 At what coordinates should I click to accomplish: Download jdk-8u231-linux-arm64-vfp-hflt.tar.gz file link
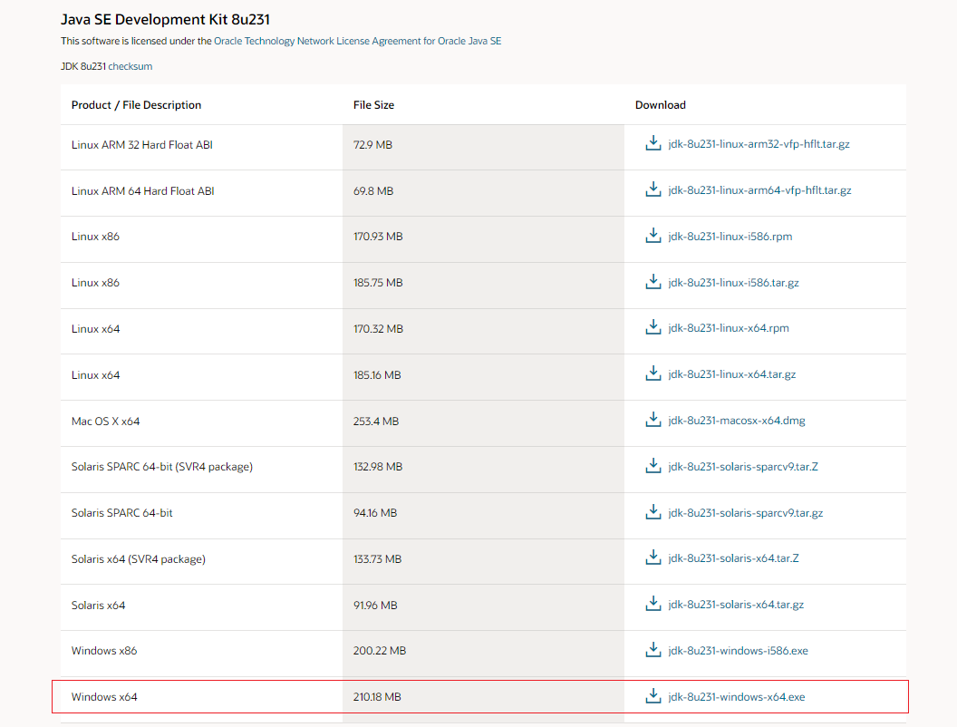[x=759, y=190]
